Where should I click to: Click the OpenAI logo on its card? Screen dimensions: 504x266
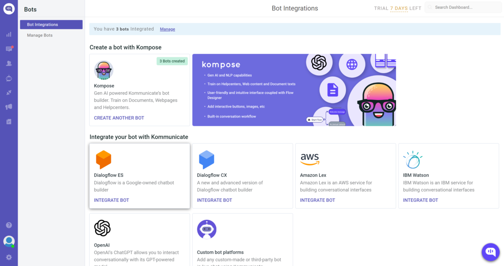click(103, 229)
